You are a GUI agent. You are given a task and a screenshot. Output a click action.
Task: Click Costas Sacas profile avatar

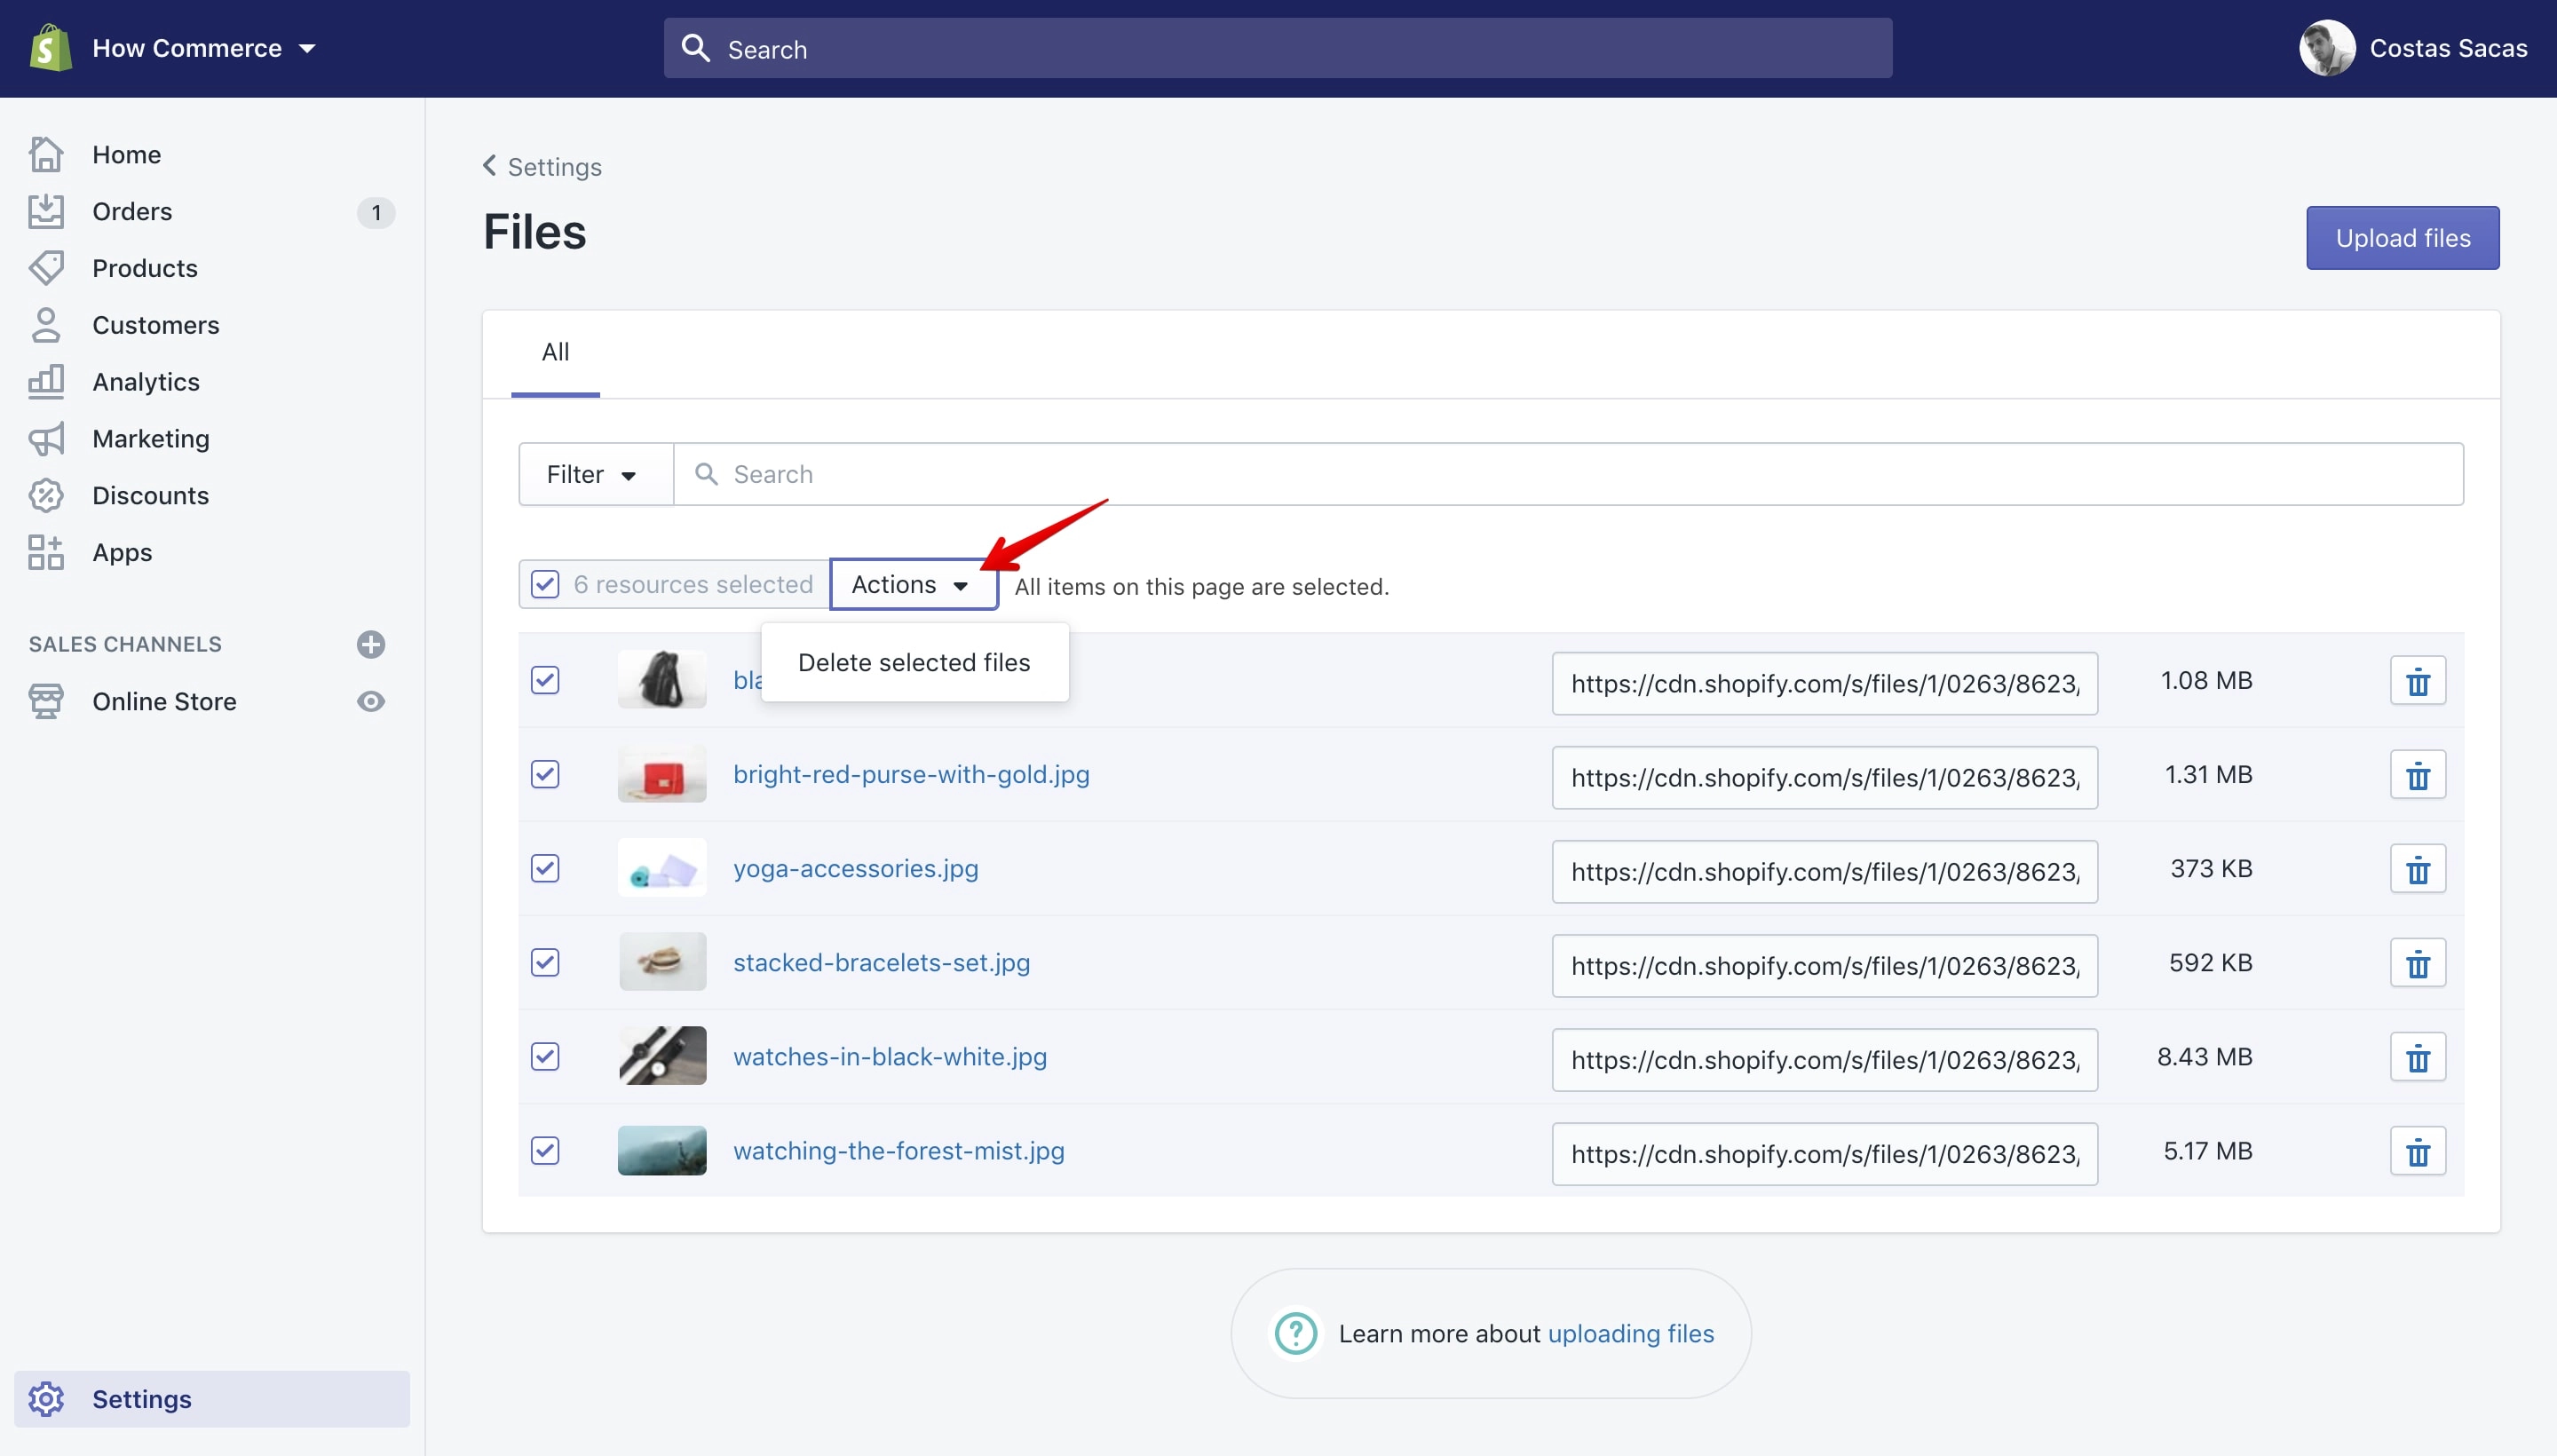[x=2328, y=48]
